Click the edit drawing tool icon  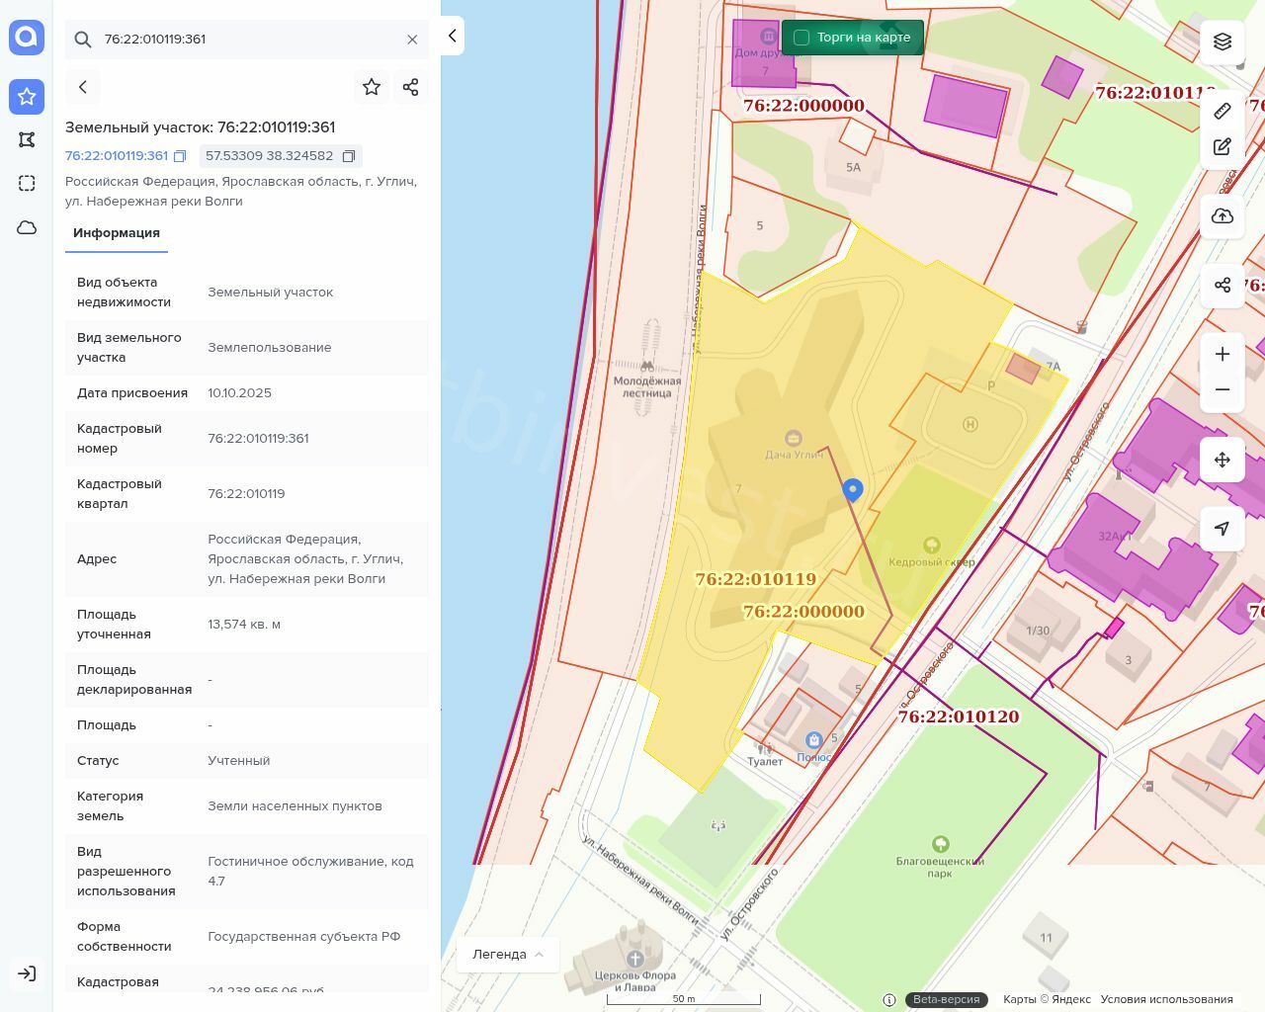pos(1223,147)
